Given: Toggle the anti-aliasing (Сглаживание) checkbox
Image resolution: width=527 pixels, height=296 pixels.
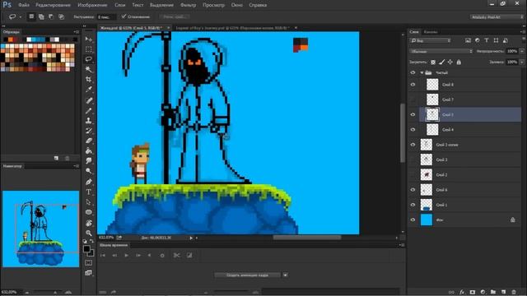Looking at the screenshot, I should tap(124, 16).
